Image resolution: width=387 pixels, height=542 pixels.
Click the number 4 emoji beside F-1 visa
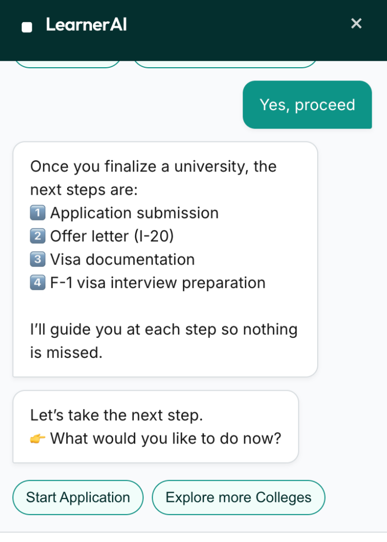38,283
